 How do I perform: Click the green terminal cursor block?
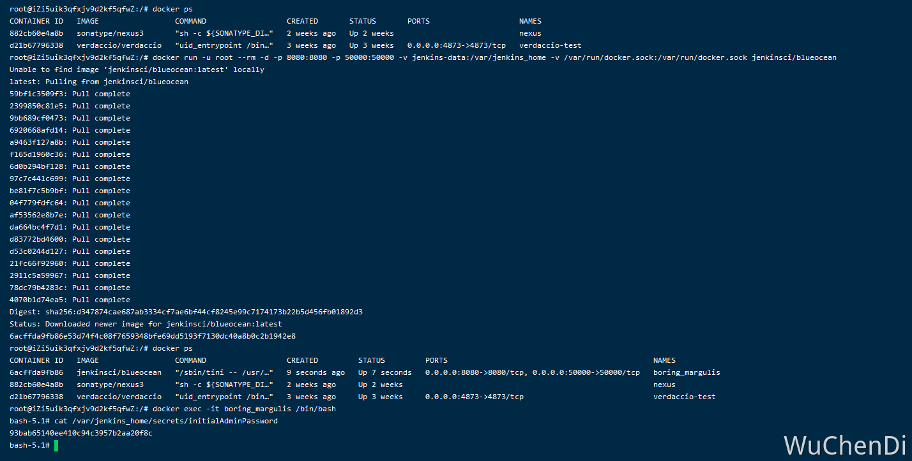tap(56, 445)
